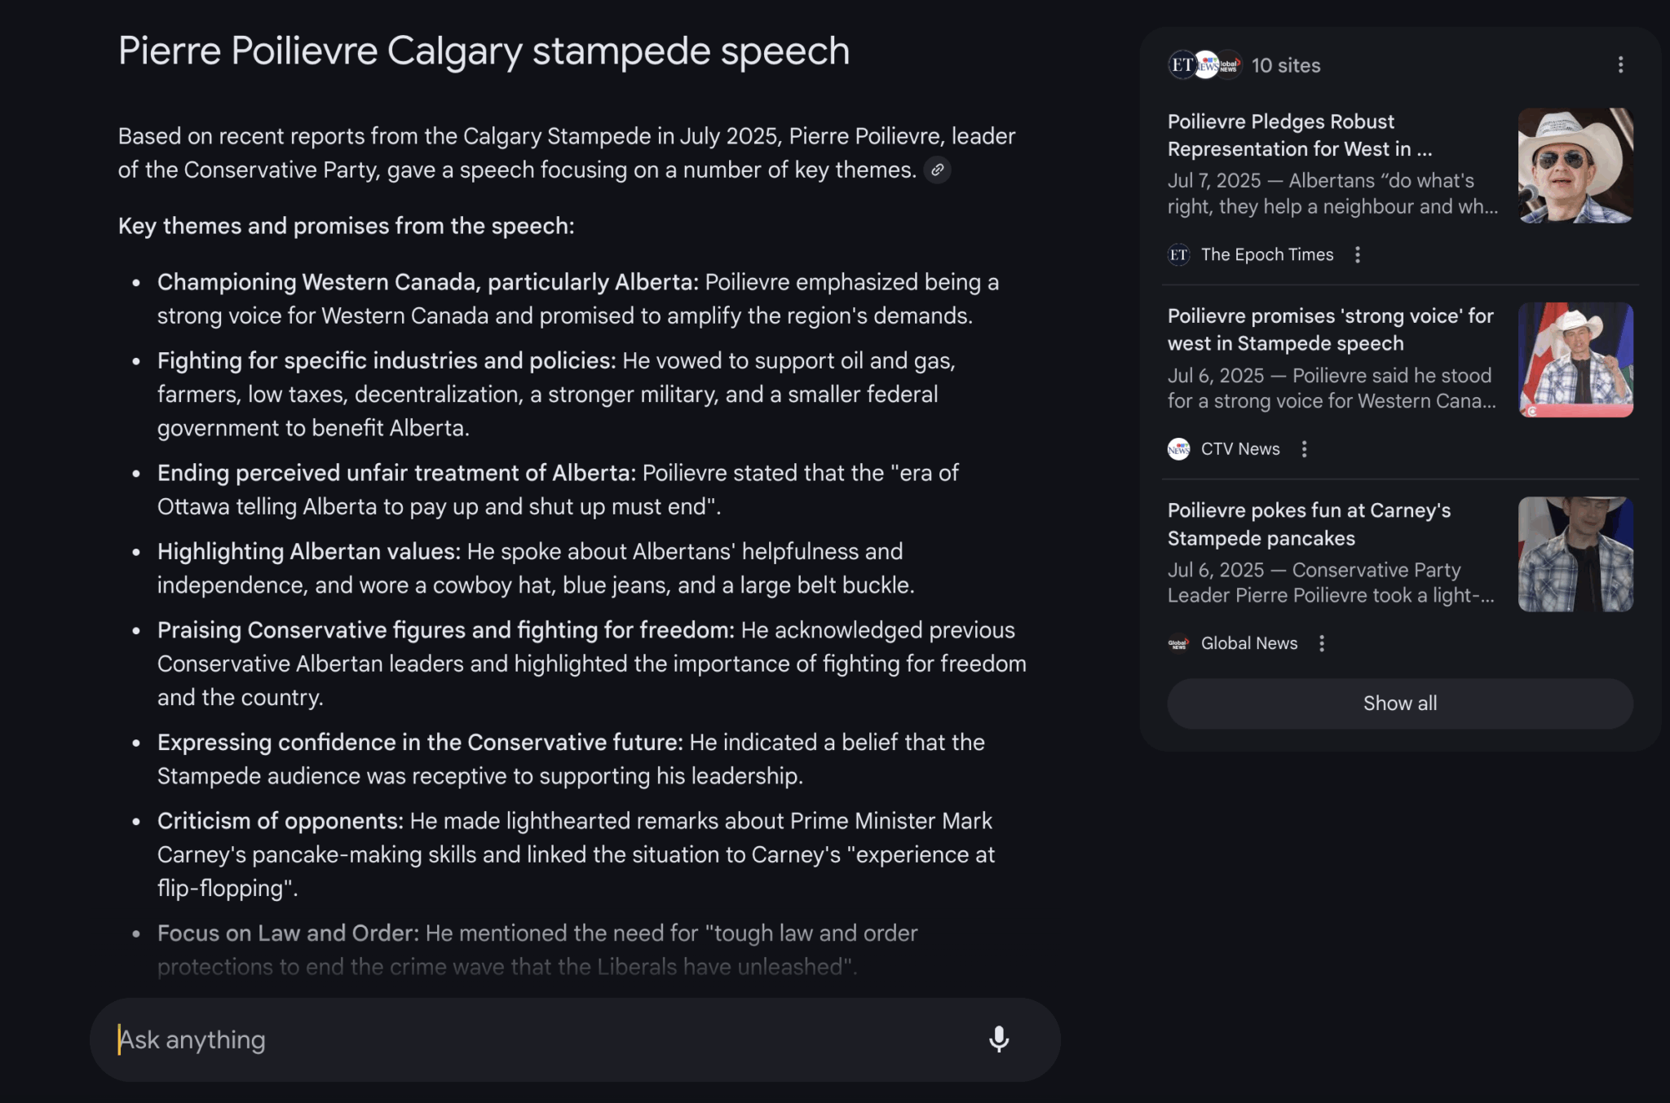Click the Show all button

tap(1400, 703)
